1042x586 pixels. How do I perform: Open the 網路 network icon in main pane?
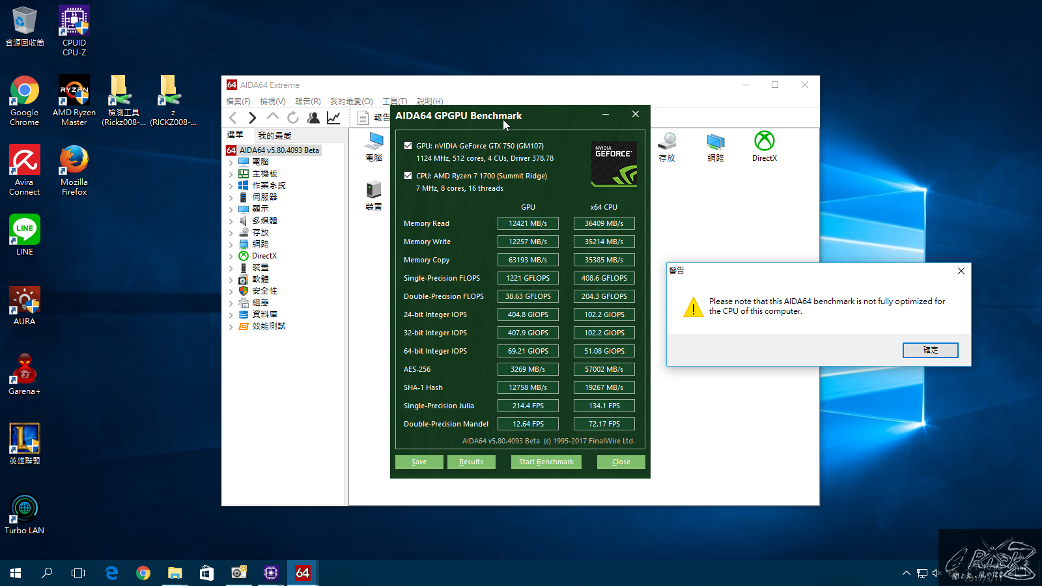coord(716,146)
